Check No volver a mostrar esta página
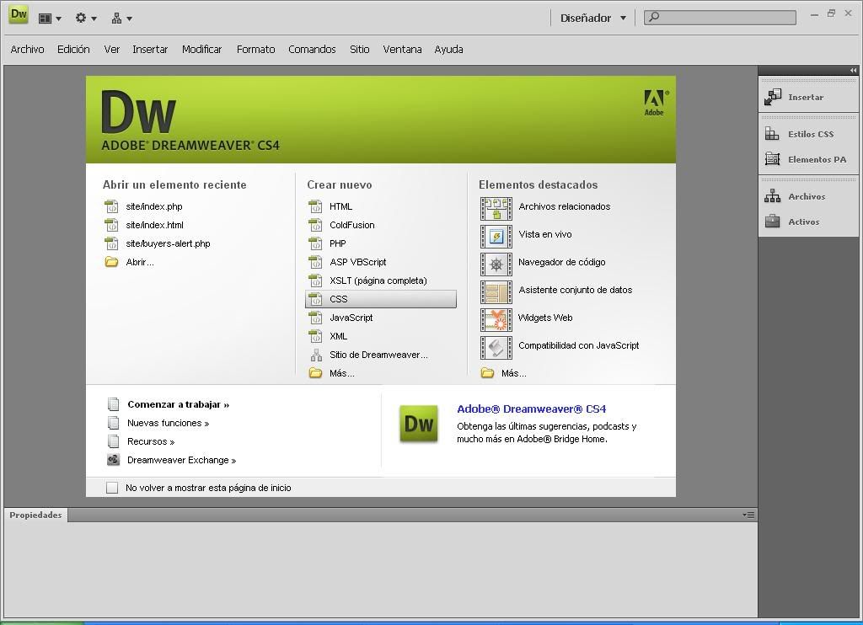863x625 pixels. [112, 488]
